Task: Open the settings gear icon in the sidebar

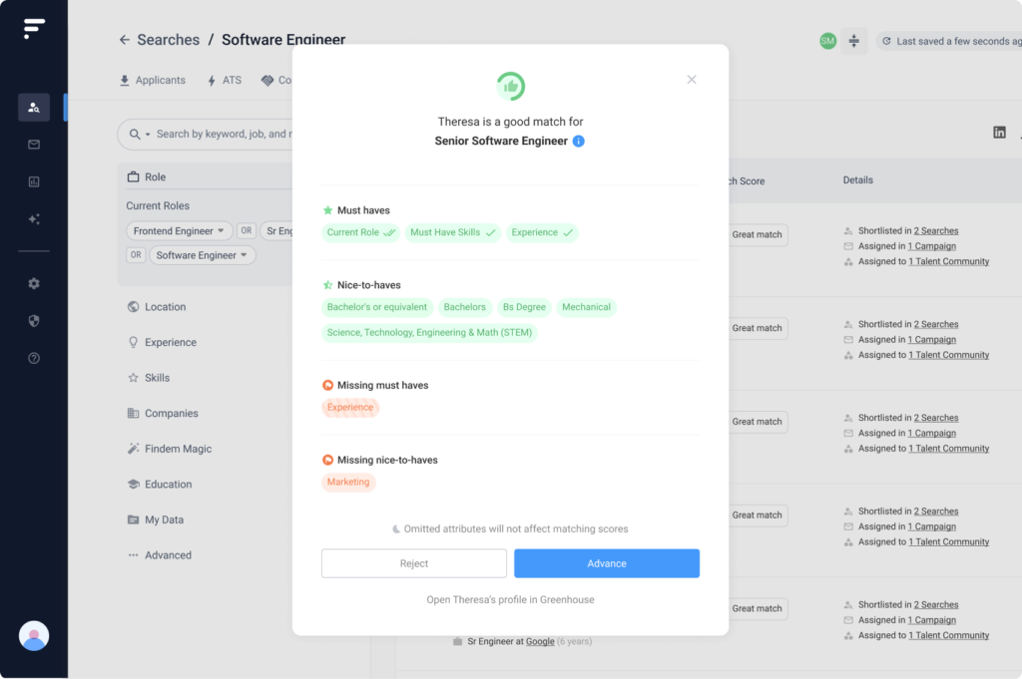Action: coord(34,282)
